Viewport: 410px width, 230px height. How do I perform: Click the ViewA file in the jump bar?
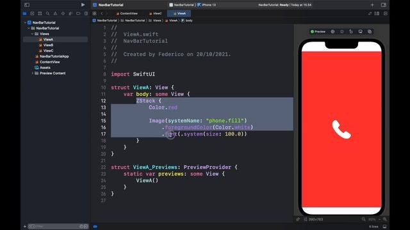[171, 20]
